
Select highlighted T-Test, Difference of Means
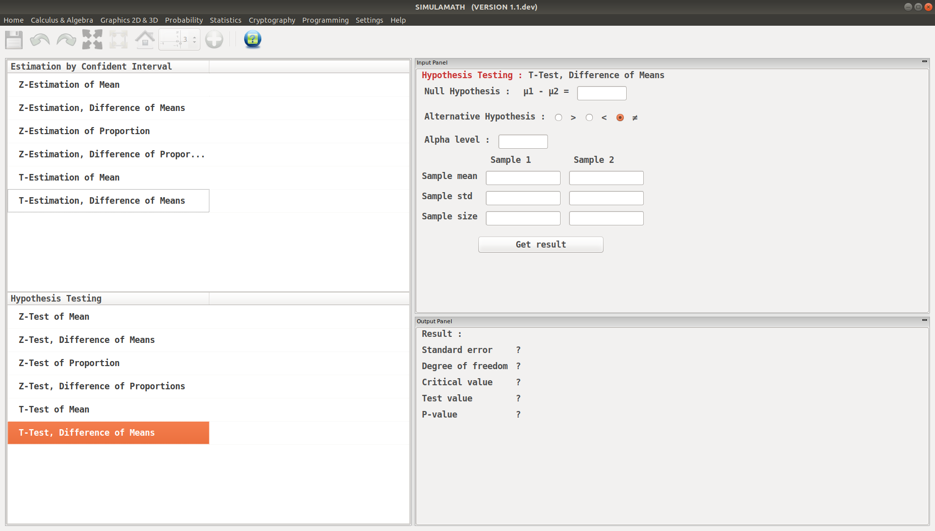click(x=108, y=433)
